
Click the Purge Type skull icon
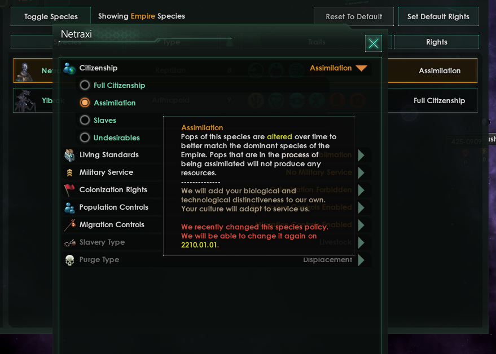point(69,260)
